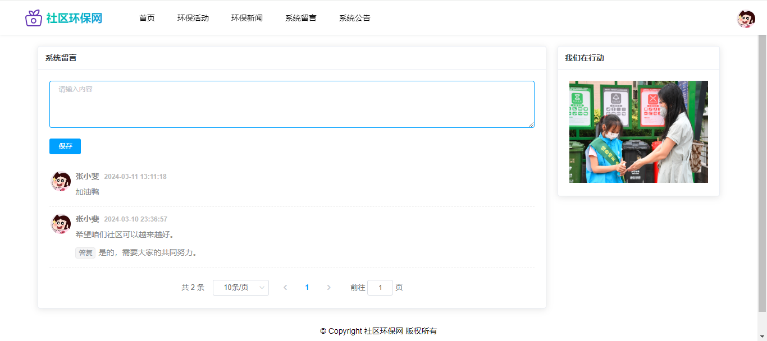The width and height of the screenshot is (767, 341).
Task: Click the comment text 加油鸭
Action: (x=88, y=192)
